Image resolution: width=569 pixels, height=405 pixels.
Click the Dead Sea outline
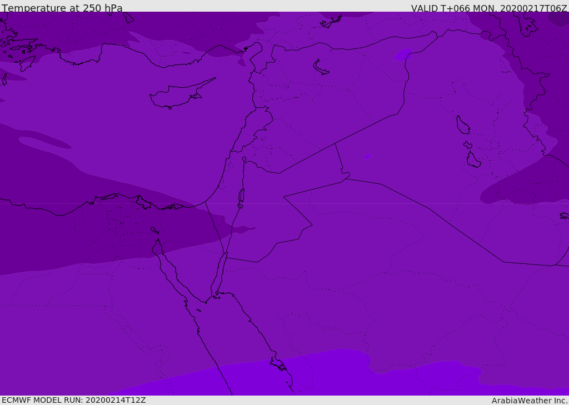coord(241,196)
